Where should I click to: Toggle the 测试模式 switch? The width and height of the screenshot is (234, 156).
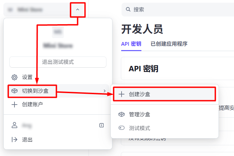(122, 128)
